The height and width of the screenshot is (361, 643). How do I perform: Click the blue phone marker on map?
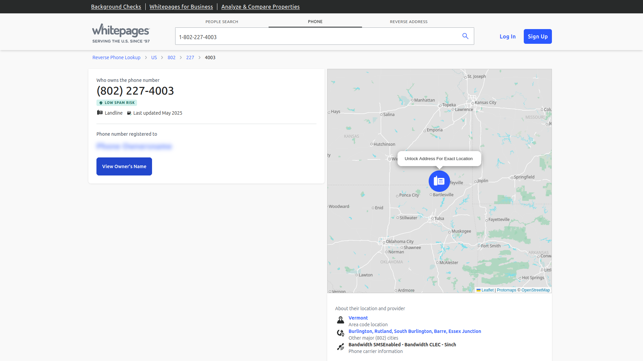pyautogui.click(x=439, y=181)
